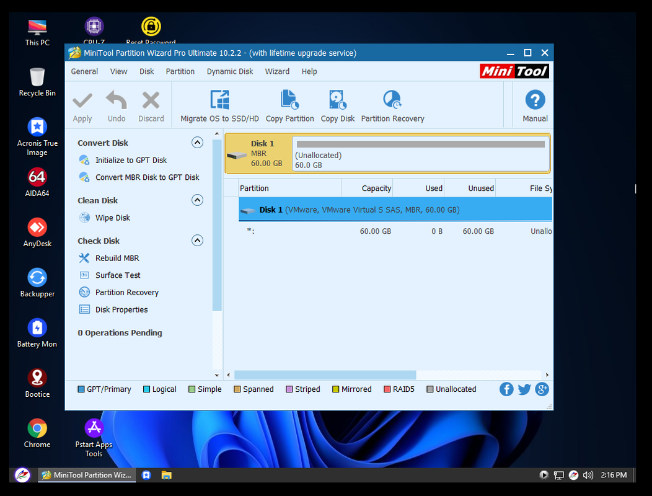Open Chrome desktop icon
This screenshot has width=652, height=496.
(37, 433)
